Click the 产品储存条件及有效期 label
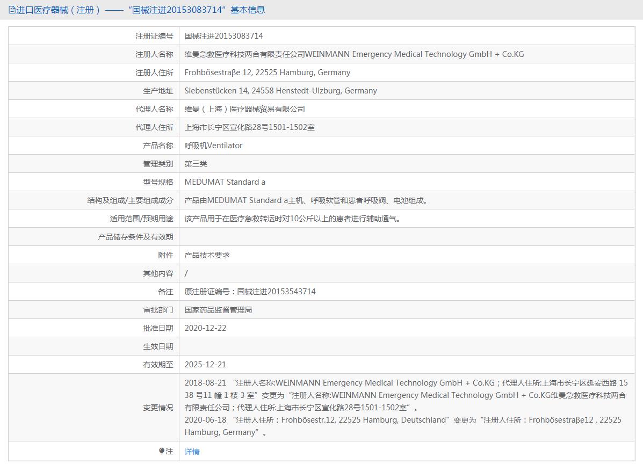 [x=135, y=237]
